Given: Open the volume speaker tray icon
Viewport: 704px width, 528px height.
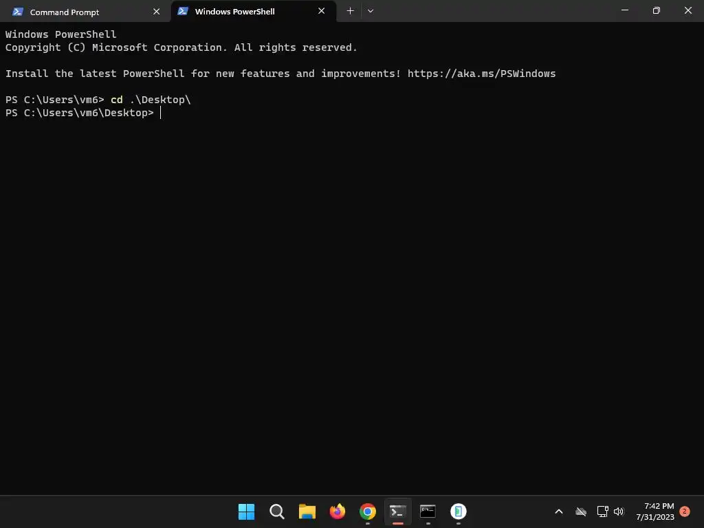Looking at the screenshot, I should [x=619, y=511].
